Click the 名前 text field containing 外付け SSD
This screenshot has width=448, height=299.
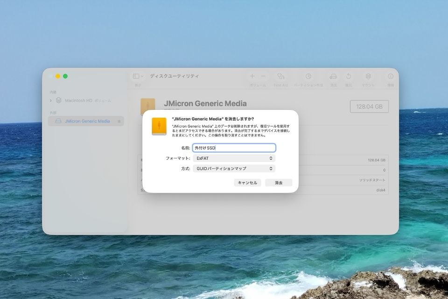pos(234,148)
